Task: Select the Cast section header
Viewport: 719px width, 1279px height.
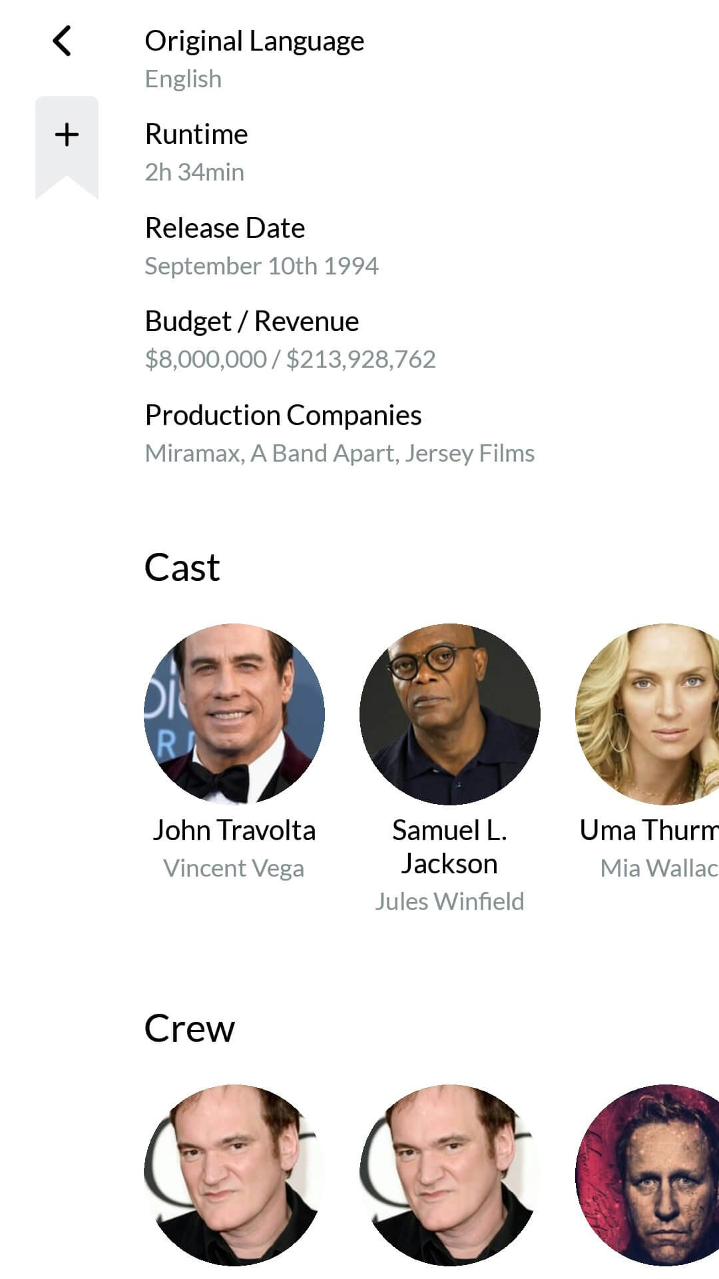Action: (x=182, y=567)
